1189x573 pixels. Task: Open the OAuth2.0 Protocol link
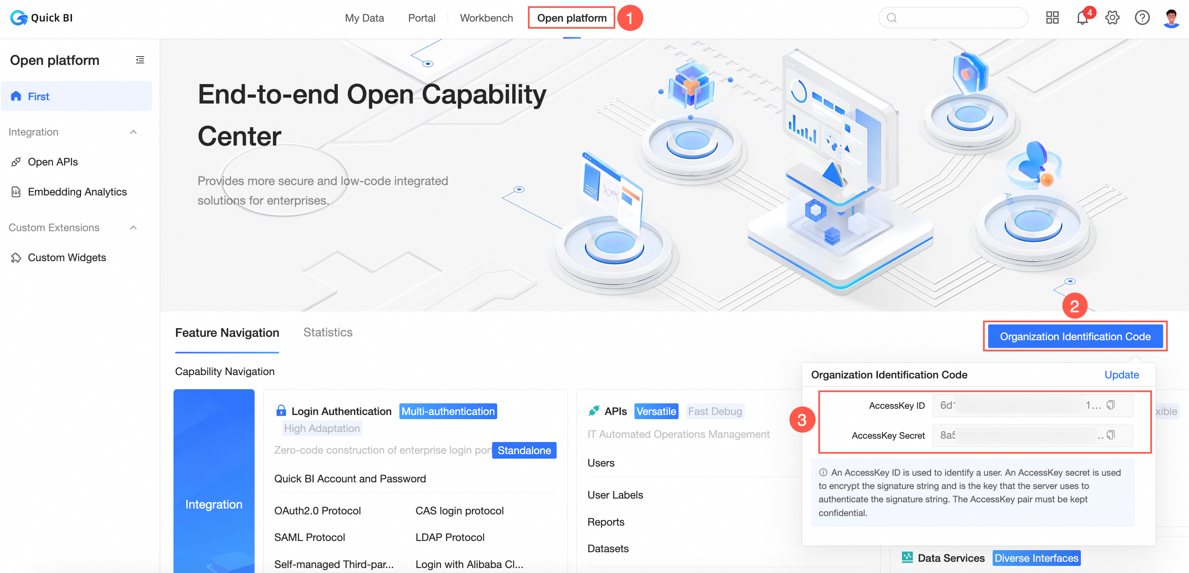tap(317, 511)
